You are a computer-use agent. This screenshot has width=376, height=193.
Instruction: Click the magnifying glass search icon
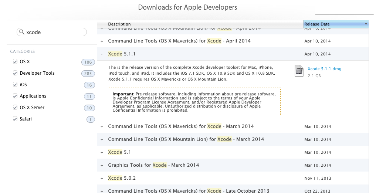(x=21, y=32)
